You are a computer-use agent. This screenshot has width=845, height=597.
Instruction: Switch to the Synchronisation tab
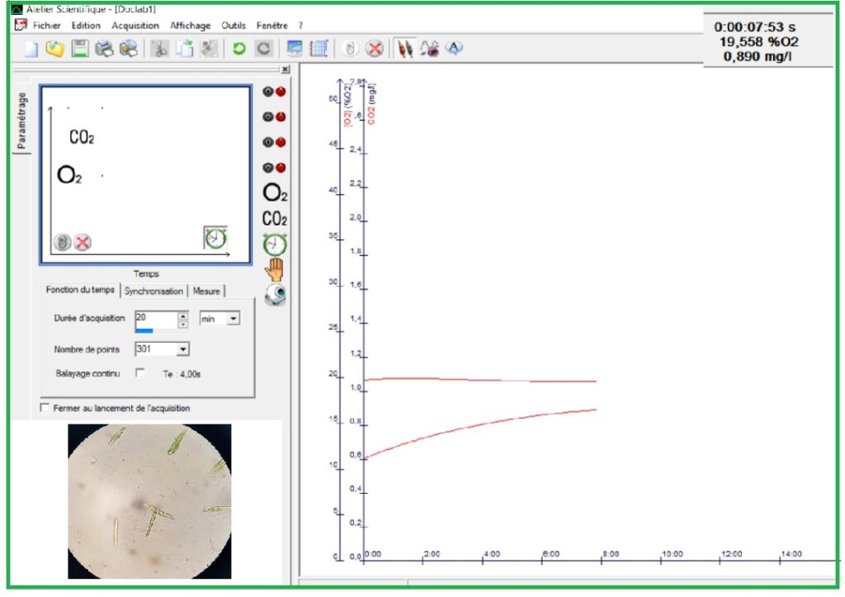[x=153, y=291]
